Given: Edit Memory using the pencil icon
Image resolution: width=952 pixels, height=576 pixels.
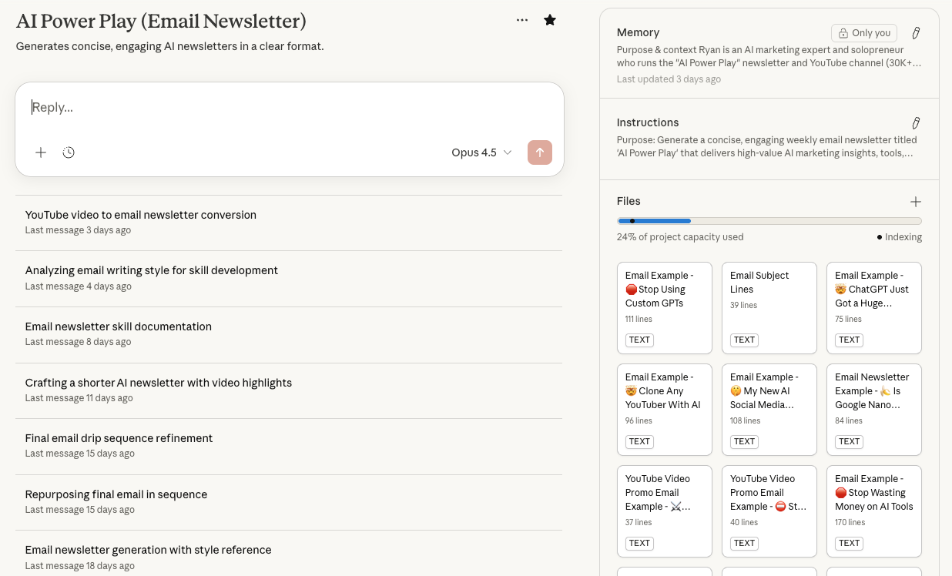Looking at the screenshot, I should pos(916,33).
